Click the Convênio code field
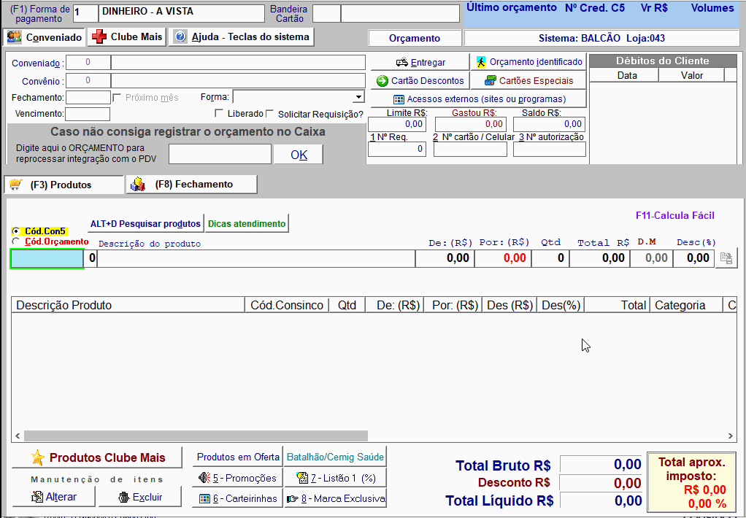The width and height of the screenshot is (746, 518). click(88, 80)
